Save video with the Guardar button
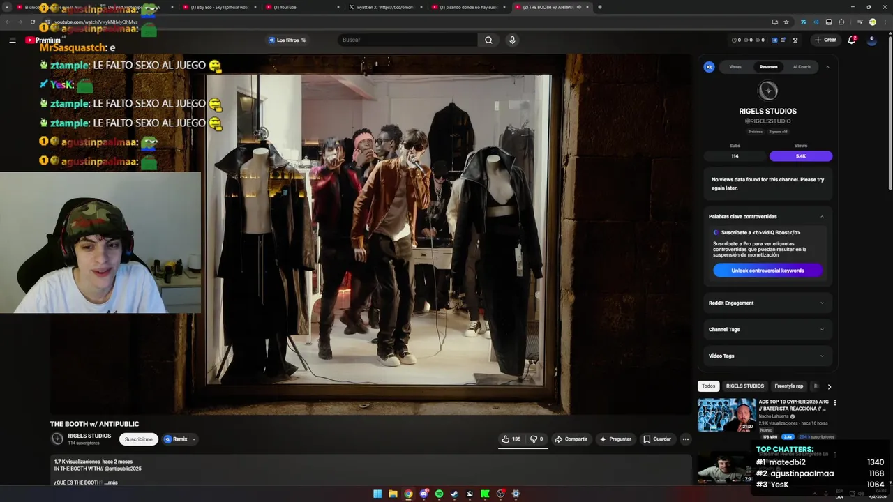Screen dimensions: 893x502 click(x=657, y=439)
